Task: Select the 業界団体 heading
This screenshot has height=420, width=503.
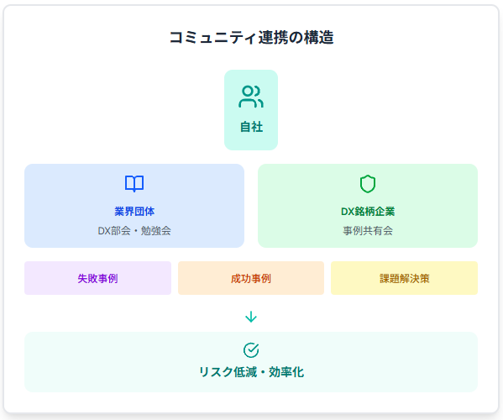Action: click(x=134, y=212)
